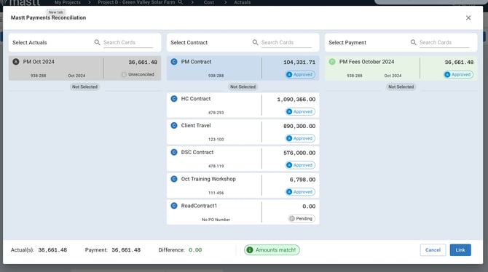Click the Client Travel circle icon
Viewport: 488px width, 272px height.
(x=174, y=125)
